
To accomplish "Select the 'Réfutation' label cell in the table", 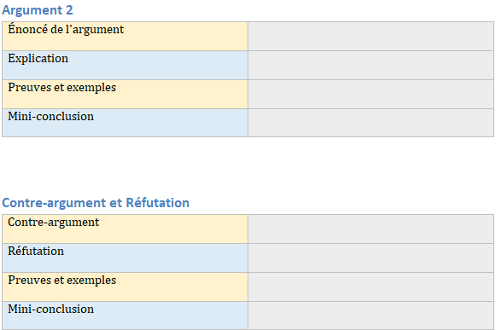I will pos(125,258).
